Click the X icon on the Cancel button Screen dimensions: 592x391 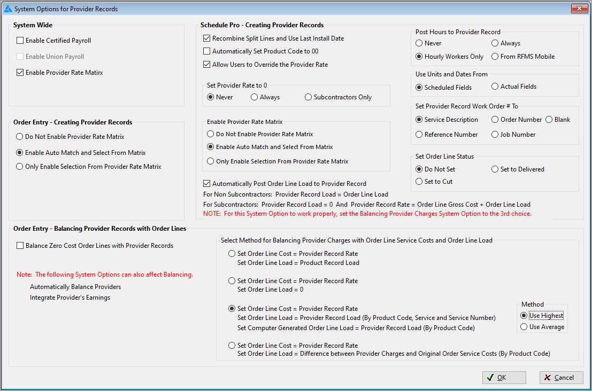coord(548,377)
